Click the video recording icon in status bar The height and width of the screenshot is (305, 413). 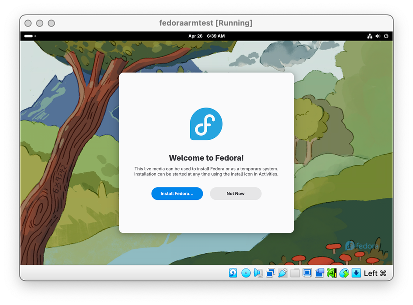point(319,273)
